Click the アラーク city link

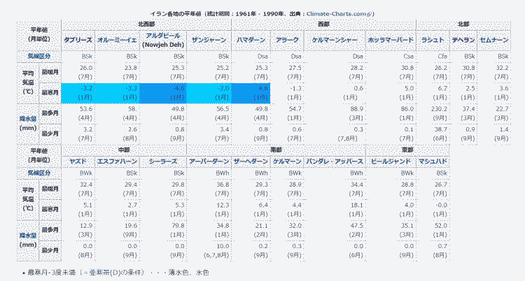click(x=287, y=41)
